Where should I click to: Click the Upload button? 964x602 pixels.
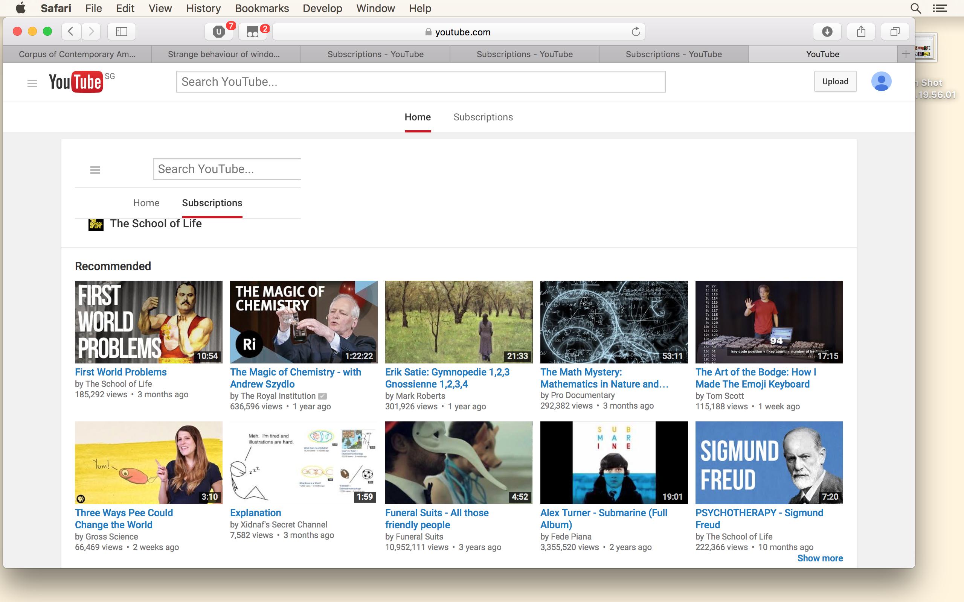tap(835, 82)
